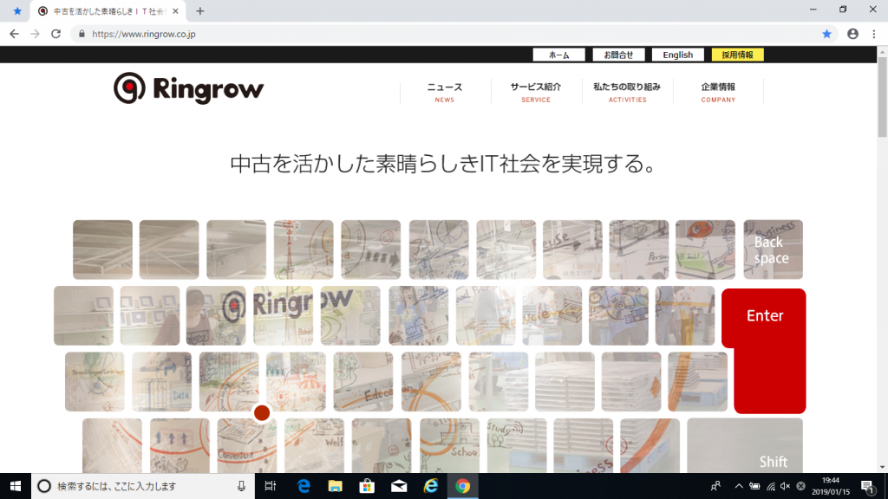Open Task View from the taskbar
This screenshot has width=888, height=499.
(271, 486)
